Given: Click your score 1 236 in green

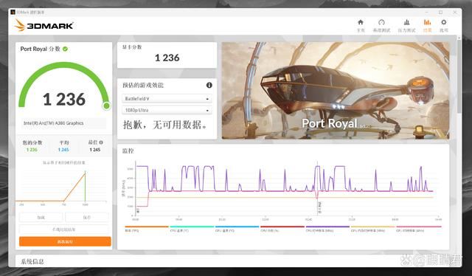Looking at the screenshot, I should (x=32, y=150).
